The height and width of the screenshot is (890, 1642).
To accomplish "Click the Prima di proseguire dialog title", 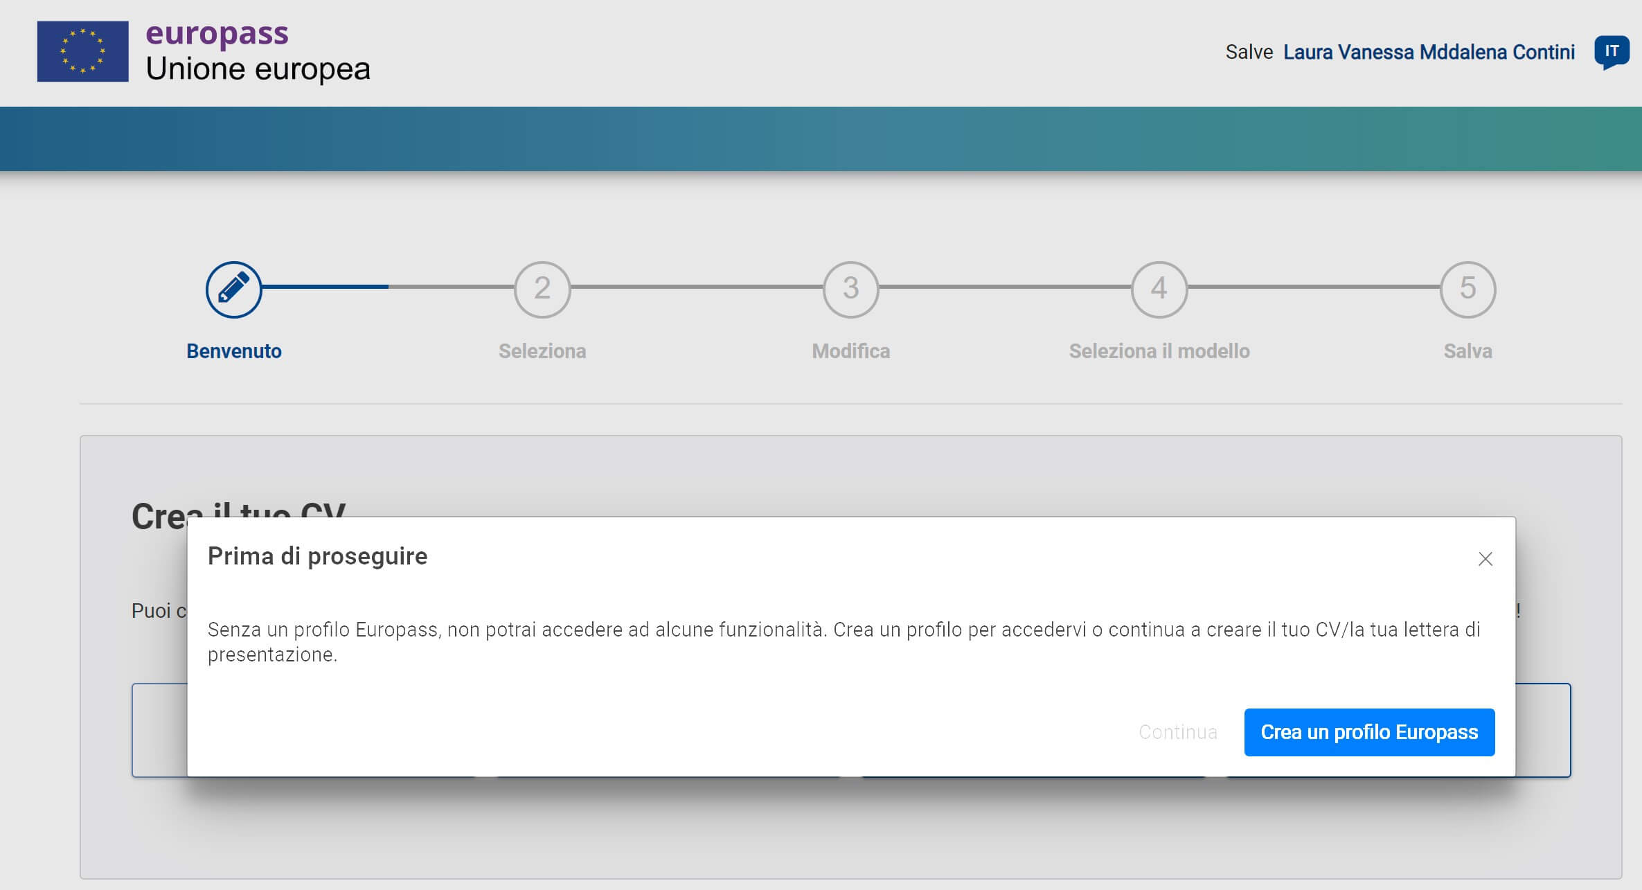I will point(317,556).
